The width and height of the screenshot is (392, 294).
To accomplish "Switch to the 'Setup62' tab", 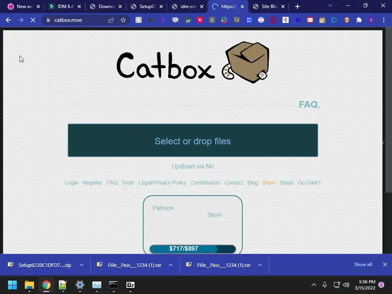I will (147, 7).
